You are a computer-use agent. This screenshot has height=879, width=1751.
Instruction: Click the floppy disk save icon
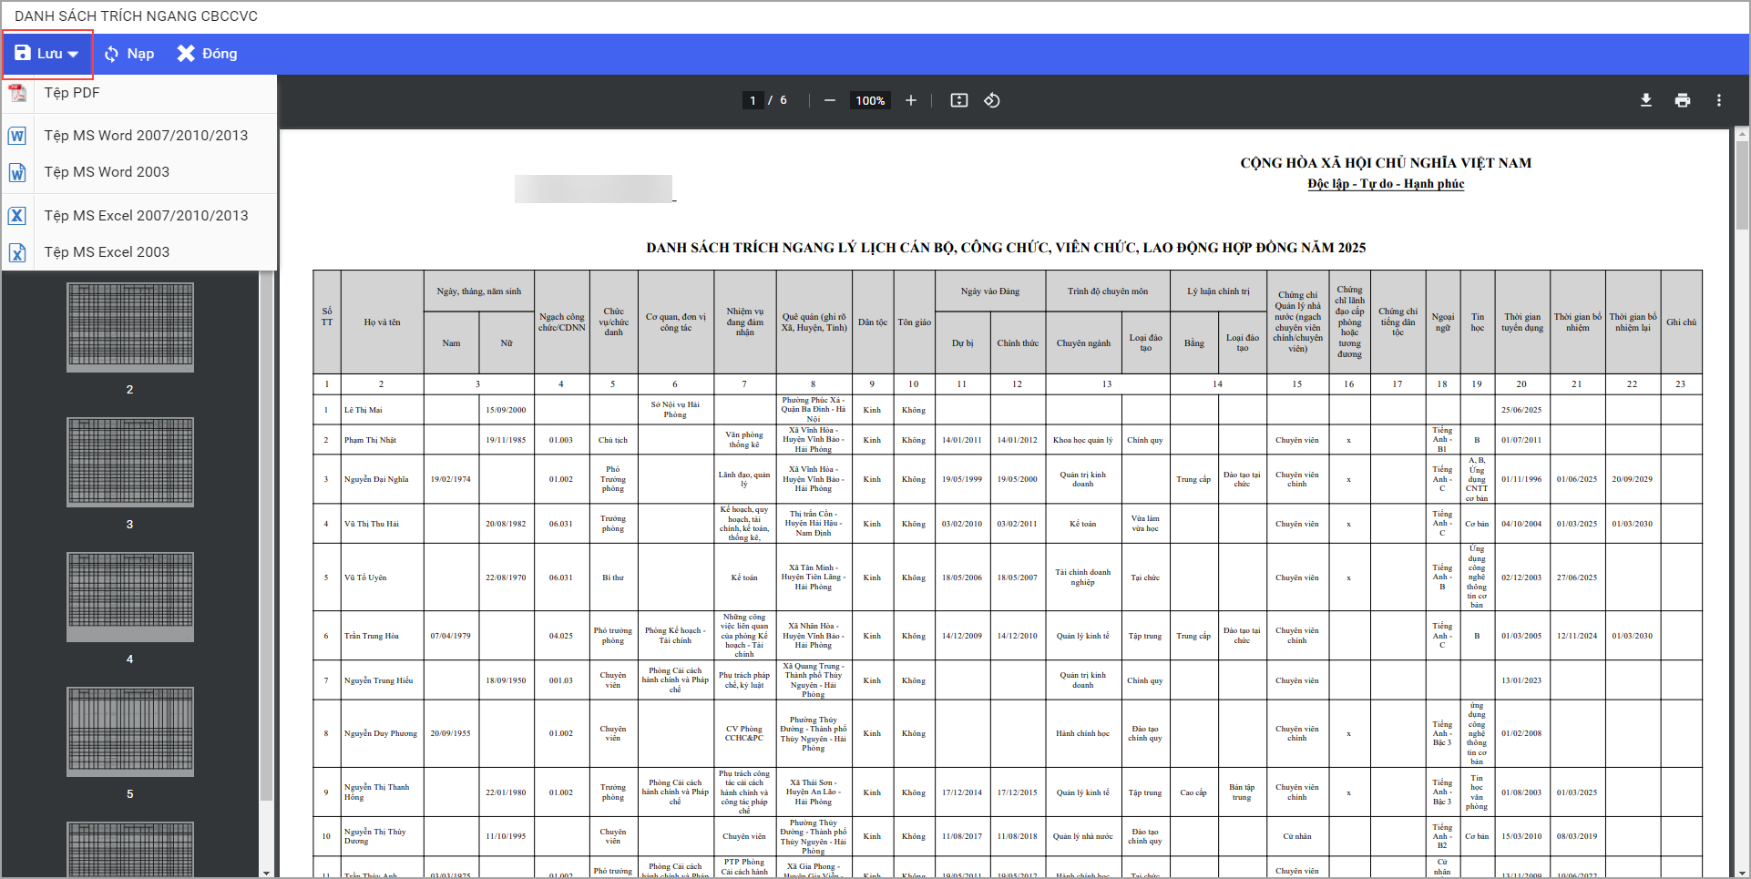[23, 54]
